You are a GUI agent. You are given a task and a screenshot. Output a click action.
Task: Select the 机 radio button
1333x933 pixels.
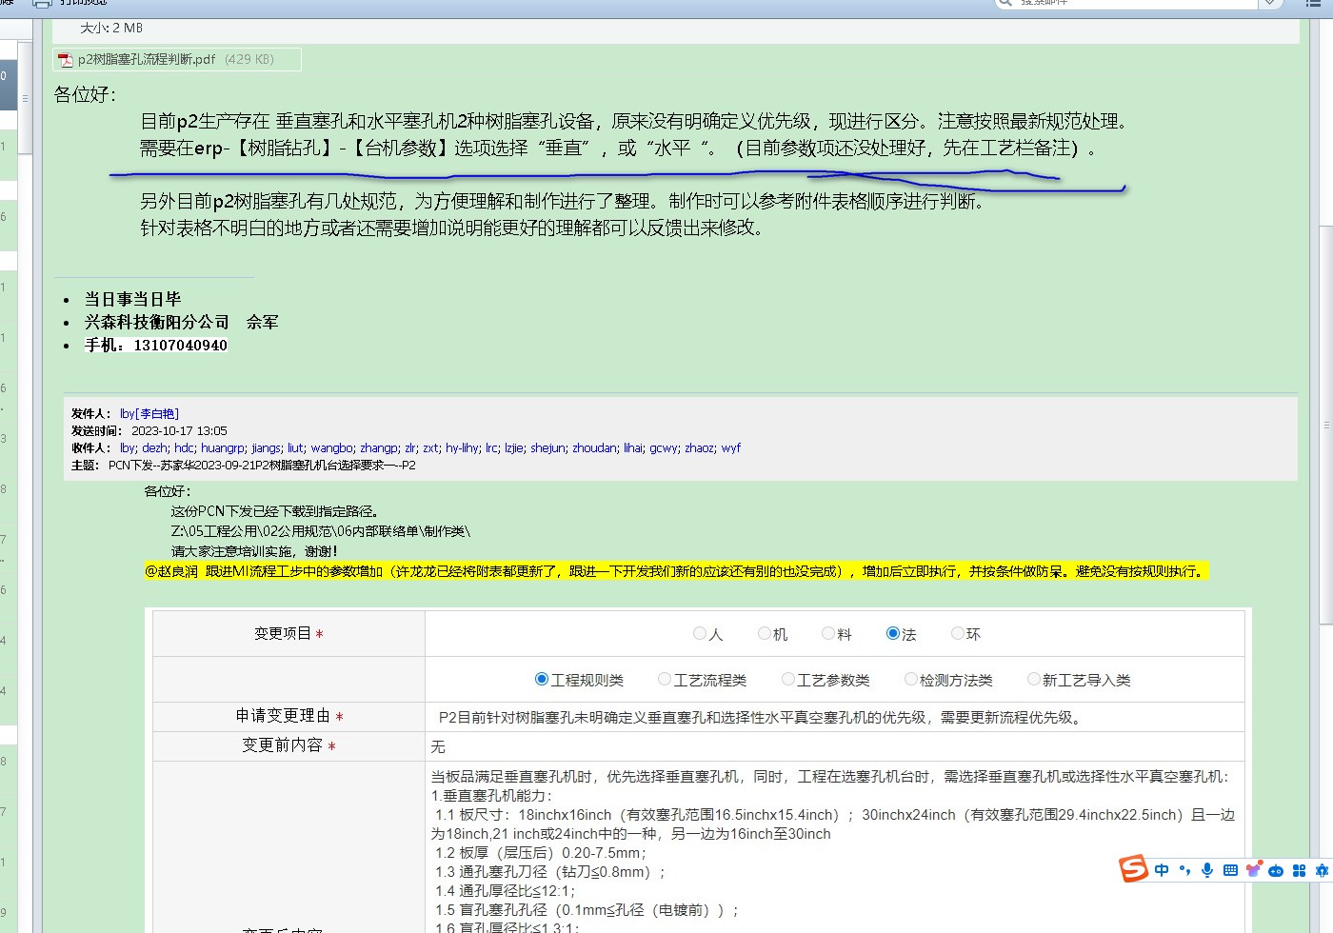(764, 633)
